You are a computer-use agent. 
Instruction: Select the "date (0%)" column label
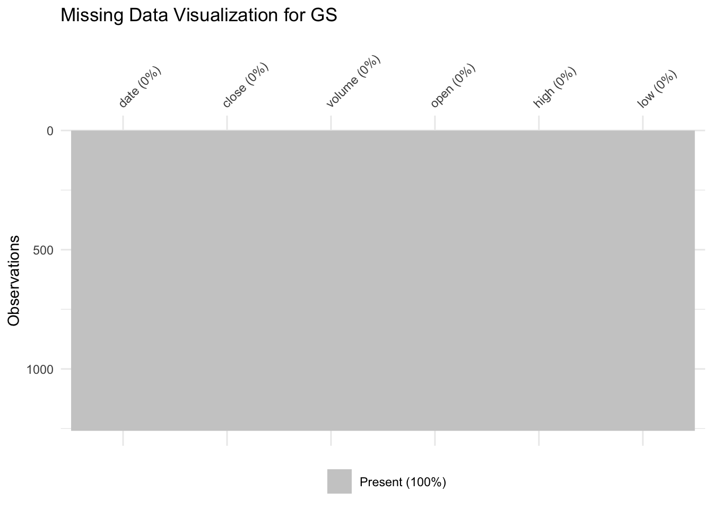coord(140,87)
